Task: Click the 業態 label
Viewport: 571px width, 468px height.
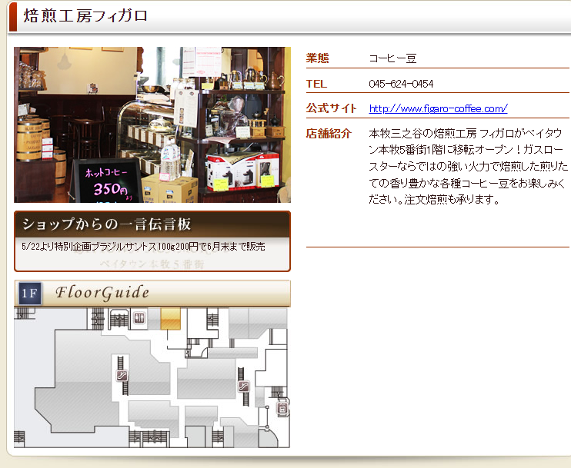Action: [x=317, y=58]
